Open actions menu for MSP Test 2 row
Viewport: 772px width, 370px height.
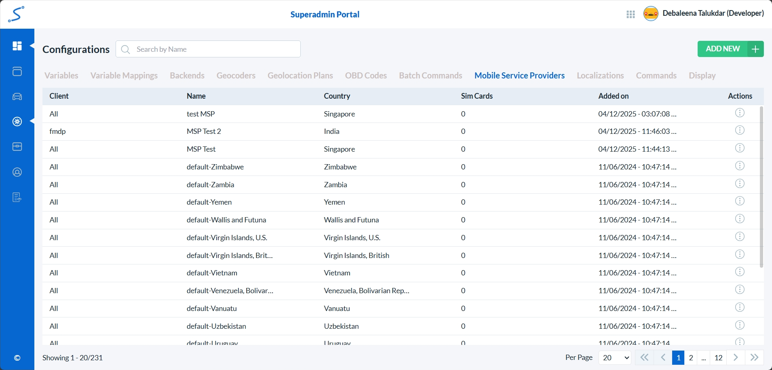pos(739,130)
